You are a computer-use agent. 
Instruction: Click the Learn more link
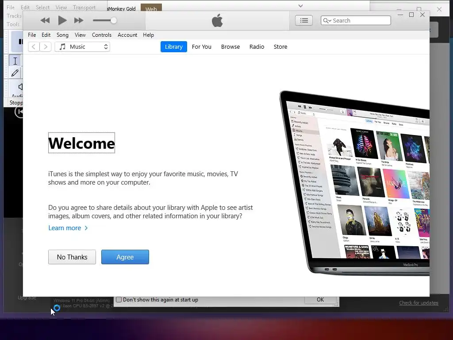(x=68, y=228)
